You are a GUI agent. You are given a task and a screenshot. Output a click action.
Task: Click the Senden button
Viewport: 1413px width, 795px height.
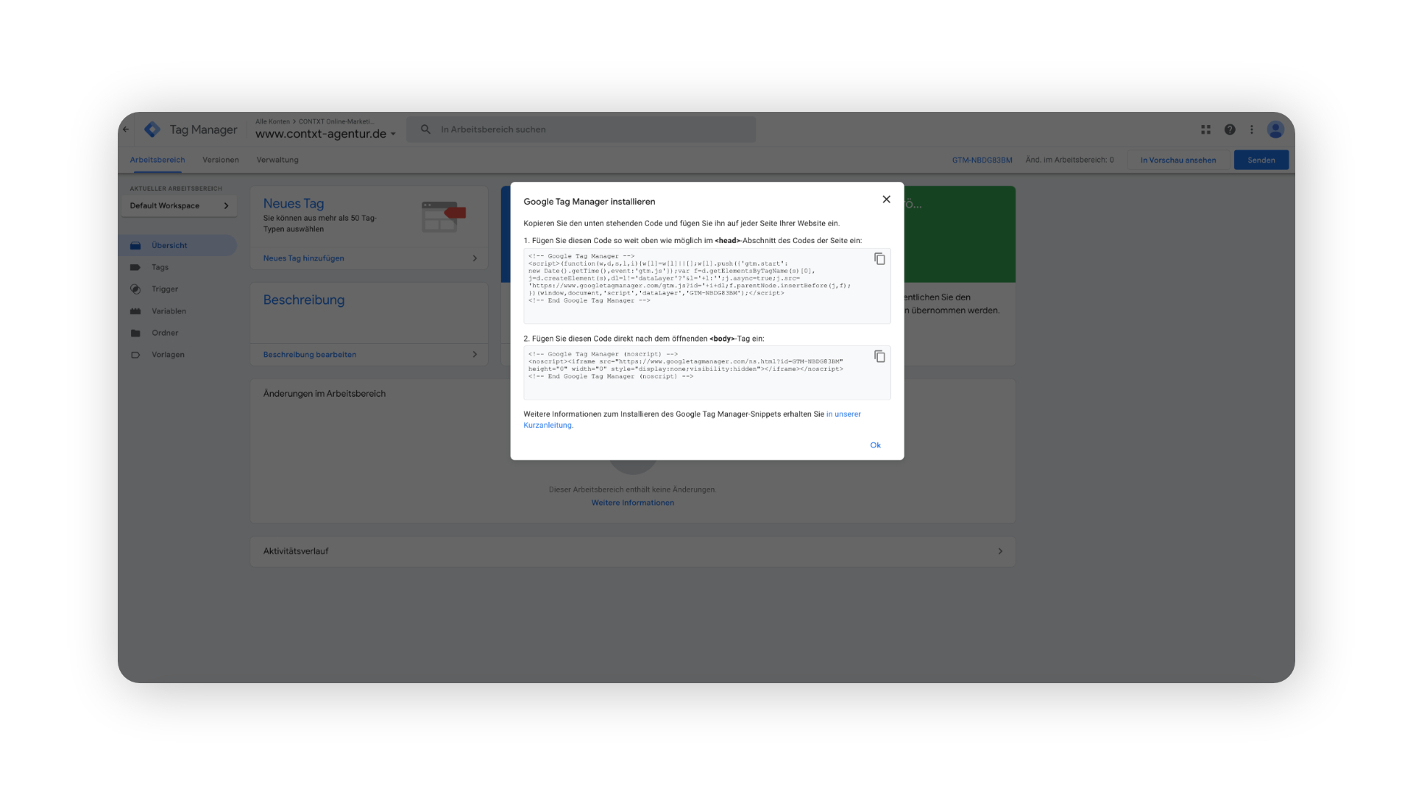1261,160
